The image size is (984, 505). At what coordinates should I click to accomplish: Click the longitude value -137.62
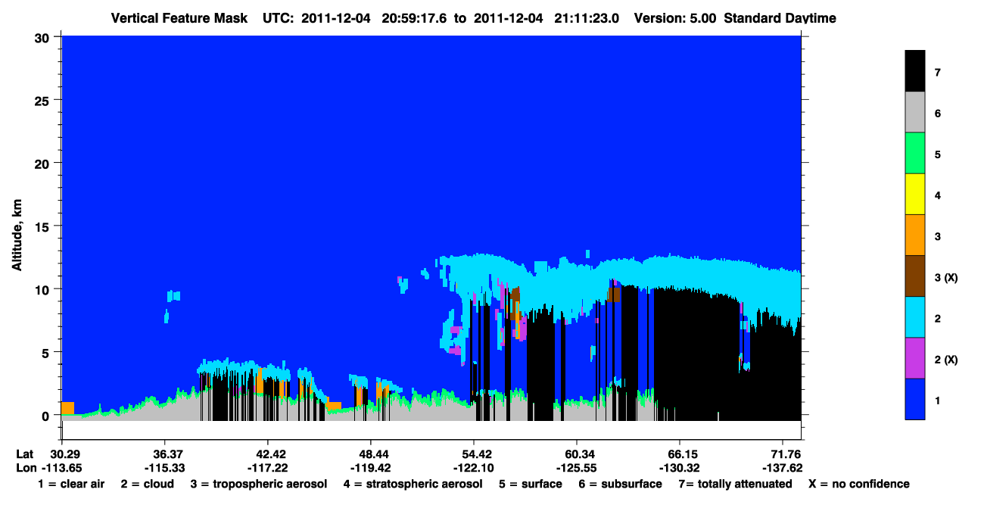783,468
